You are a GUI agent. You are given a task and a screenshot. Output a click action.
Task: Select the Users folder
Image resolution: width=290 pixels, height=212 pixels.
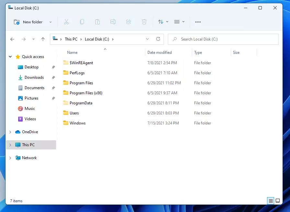(x=74, y=113)
